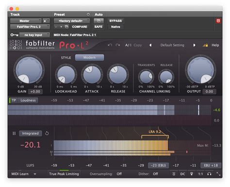Screen dimensions: 230x187
Task: Click the OUTPUT value field 0.00
Action: click(209, 92)
